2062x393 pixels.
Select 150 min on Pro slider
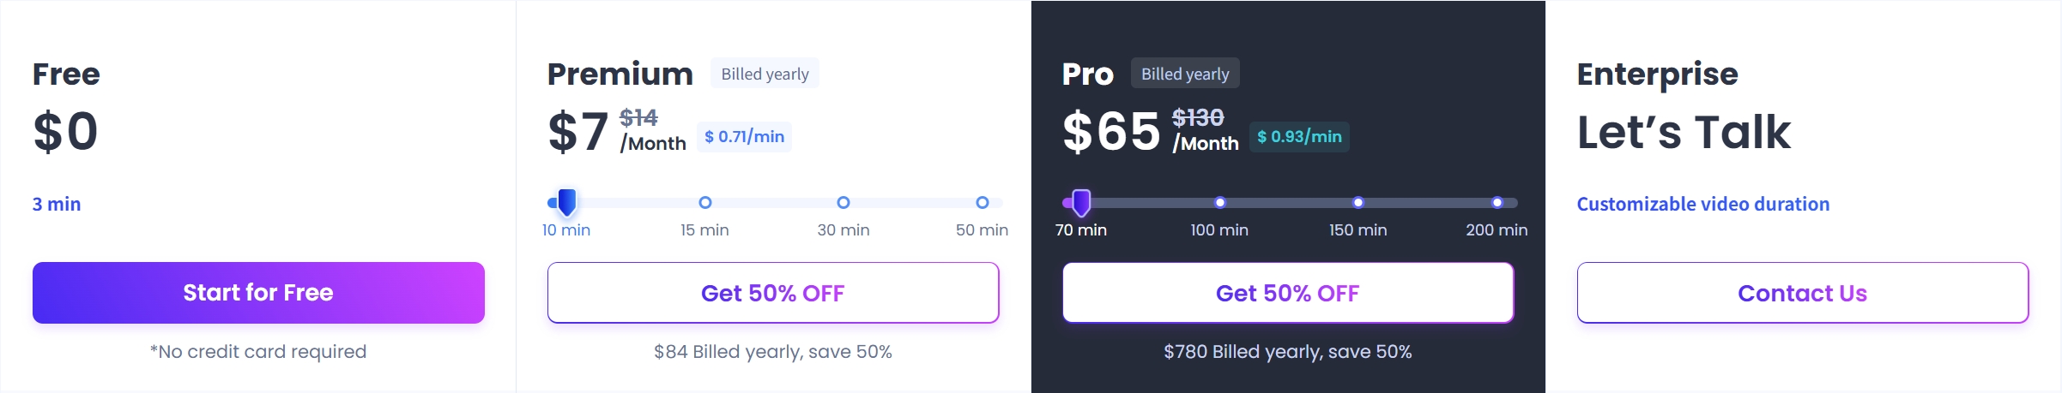pos(1358,203)
